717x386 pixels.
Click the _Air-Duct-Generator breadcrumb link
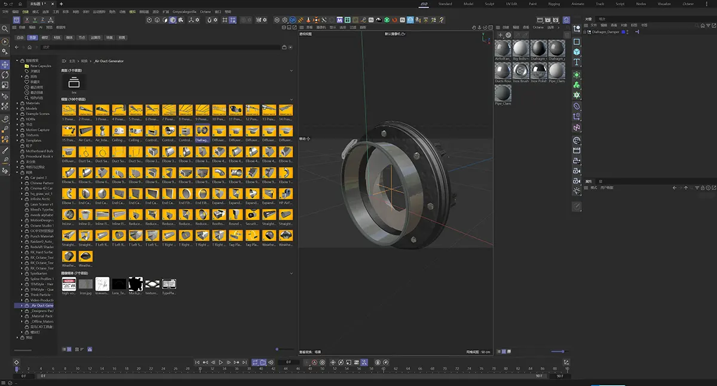point(109,61)
